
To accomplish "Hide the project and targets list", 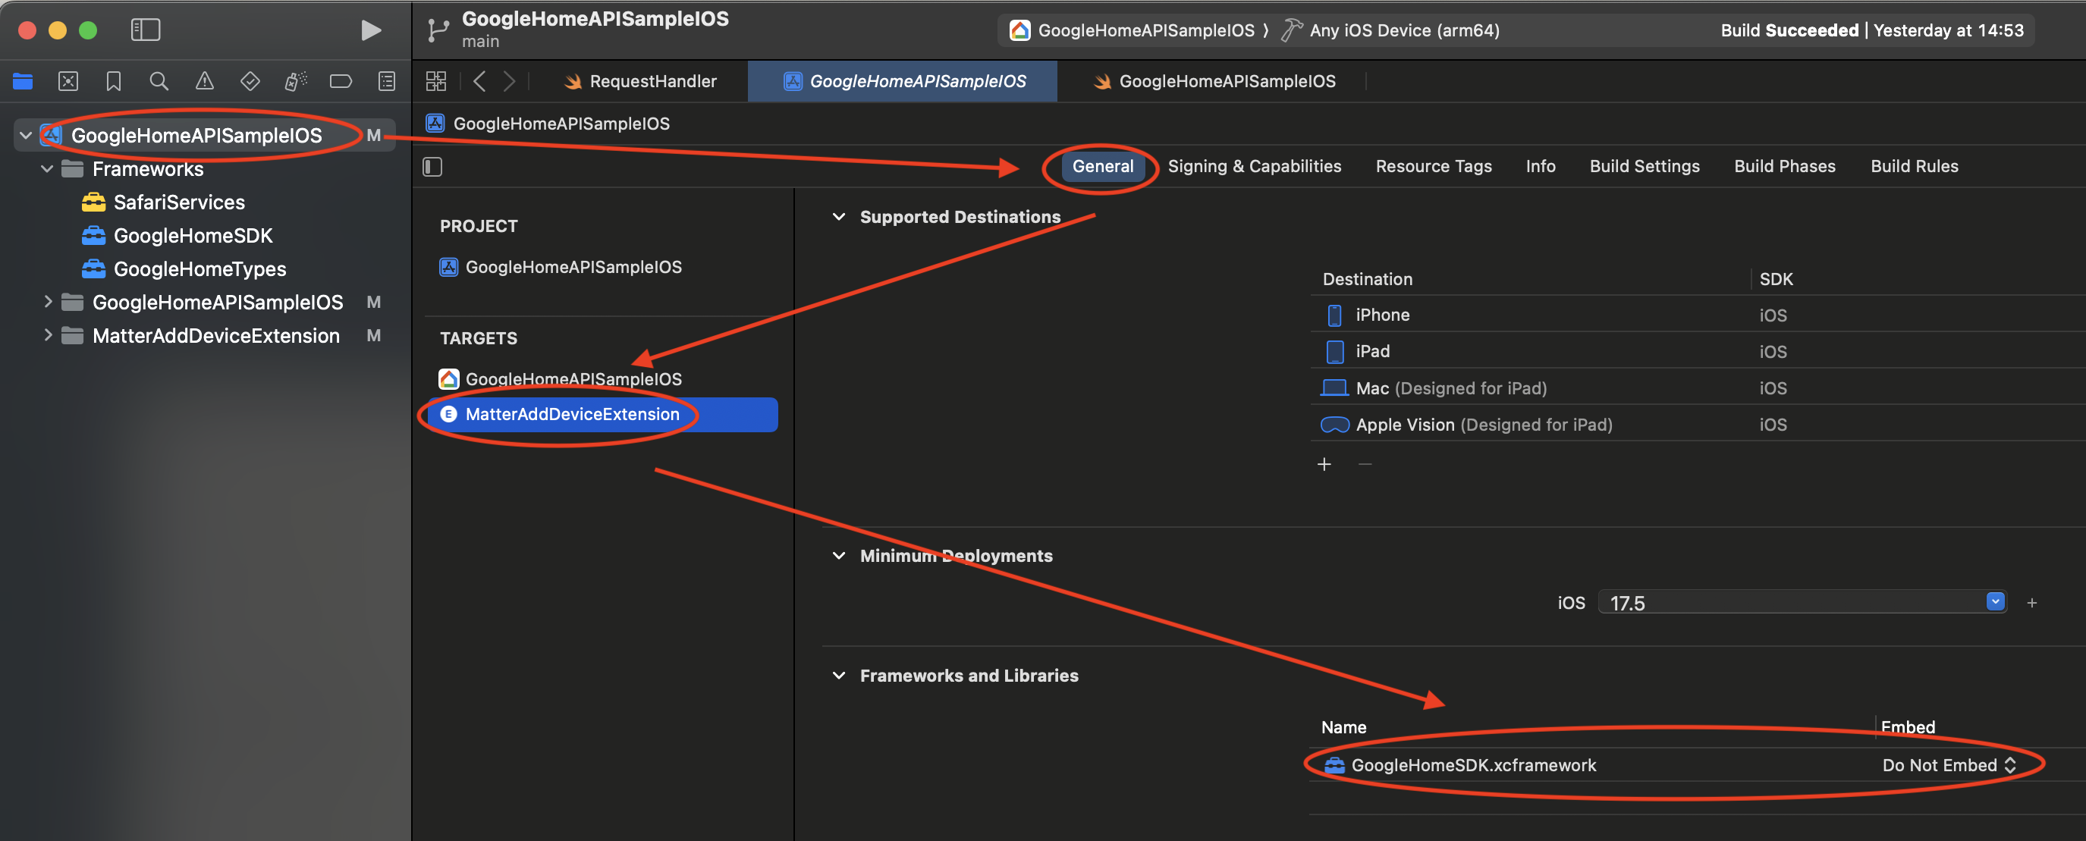I will (x=432, y=167).
